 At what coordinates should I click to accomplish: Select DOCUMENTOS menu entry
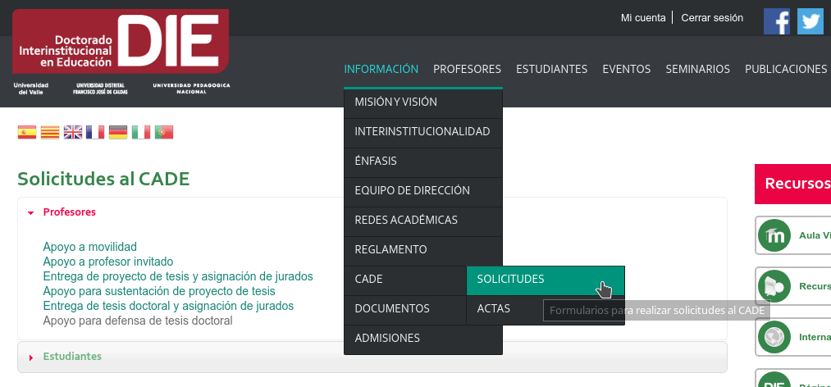405,308
